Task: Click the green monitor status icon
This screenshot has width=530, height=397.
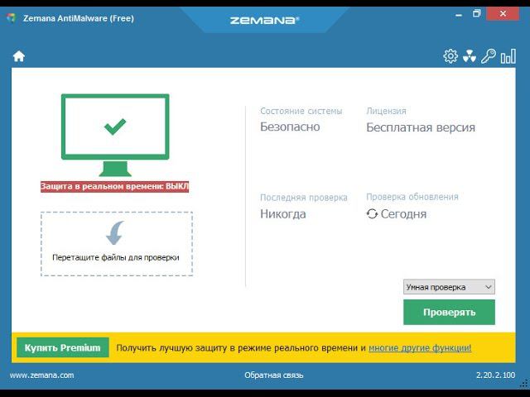Action: pyautogui.click(x=115, y=135)
